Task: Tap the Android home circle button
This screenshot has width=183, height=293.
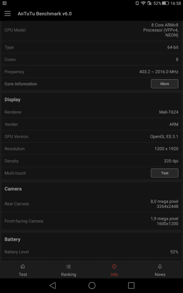Action: pos(92,286)
